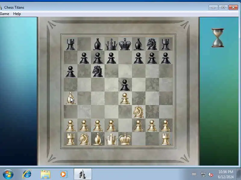Select the white pawn on e4
This screenshot has width=241, height=180.
click(125, 99)
